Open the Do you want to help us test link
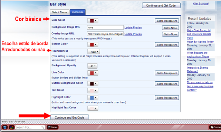221x132 pixels. (200, 86)
